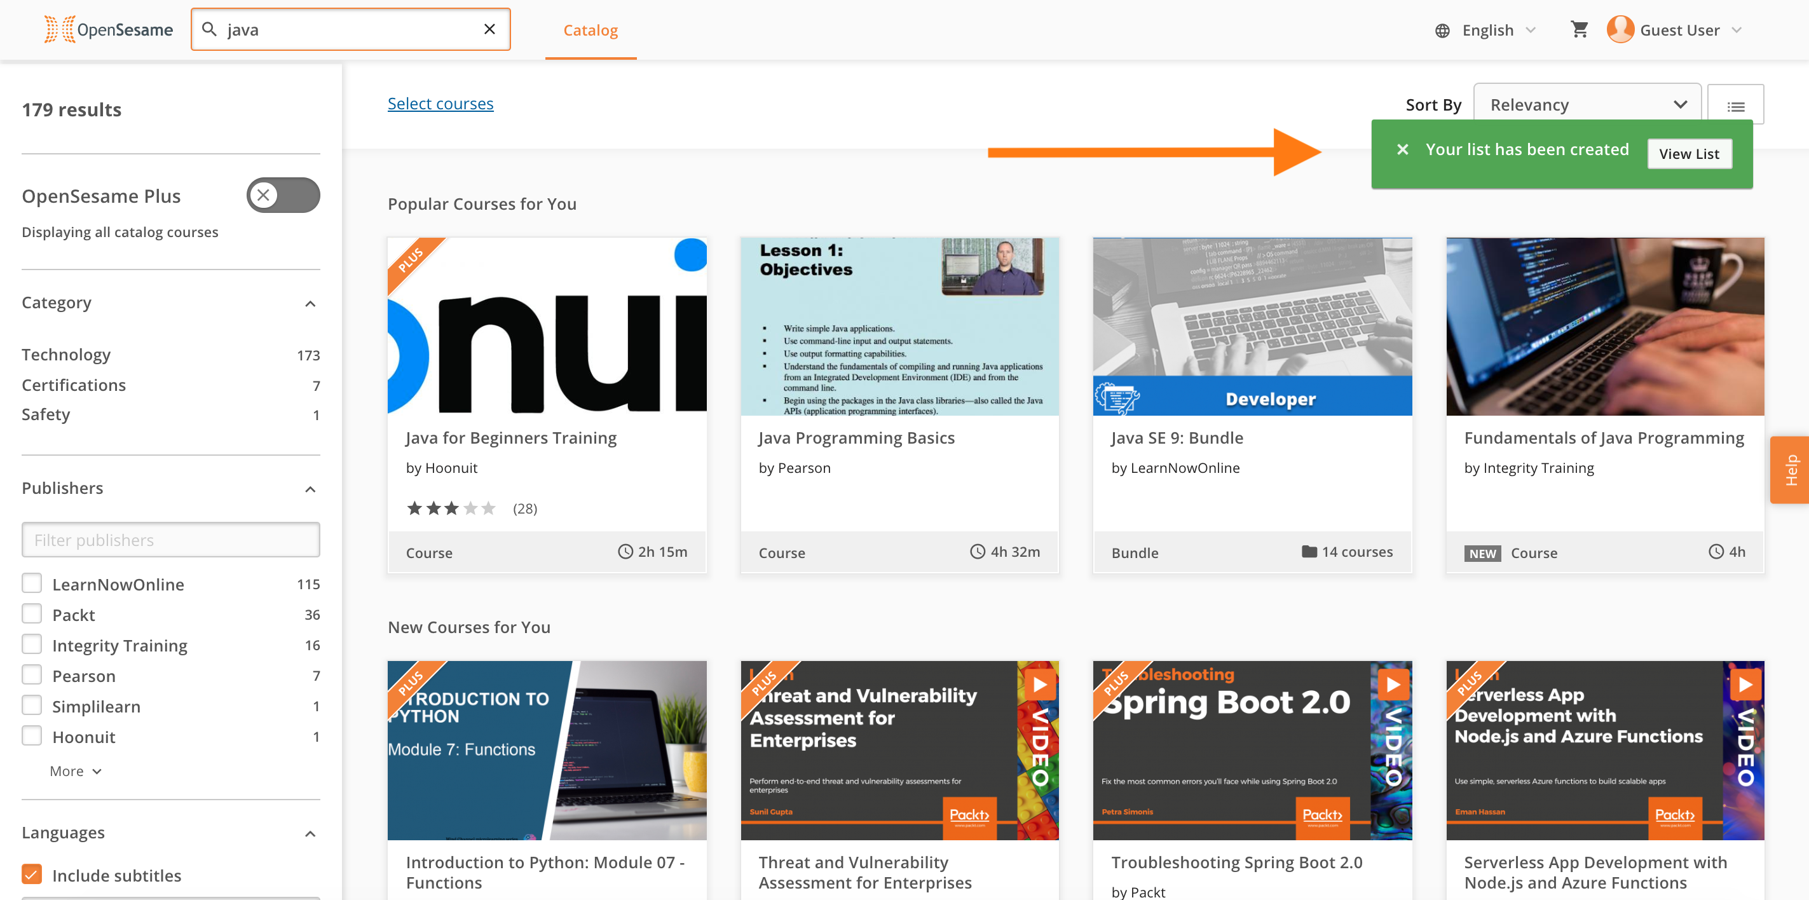Viewport: 1809px width, 900px height.
Task: Open Serverless App Development with Node.js title
Action: click(x=1595, y=873)
